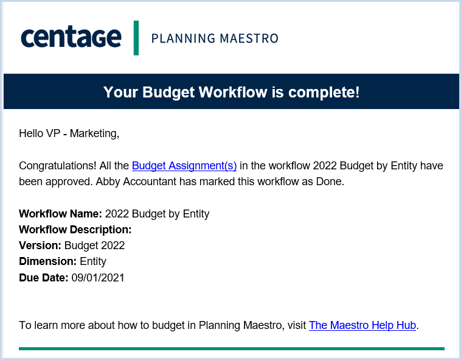Click the 09/01/2021 due date value
Viewport: 461px width, 360px height.
click(x=98, y=278)
